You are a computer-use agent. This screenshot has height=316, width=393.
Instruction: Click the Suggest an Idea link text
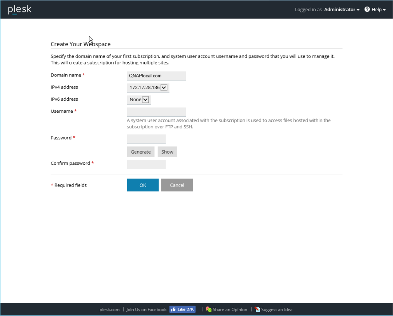pos(277,309)
